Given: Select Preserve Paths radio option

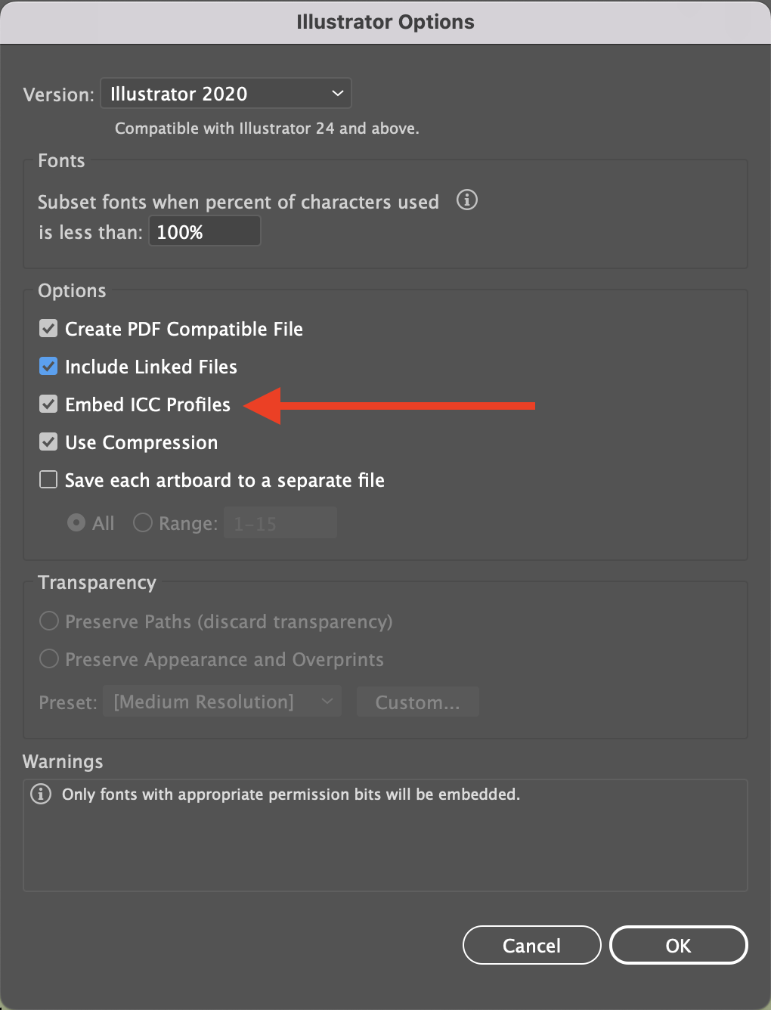Looking at the screenshot, I should click(49, 621).
